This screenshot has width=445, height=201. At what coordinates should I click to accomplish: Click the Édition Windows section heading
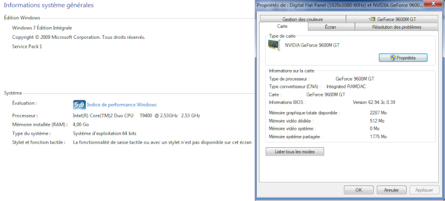22,18
